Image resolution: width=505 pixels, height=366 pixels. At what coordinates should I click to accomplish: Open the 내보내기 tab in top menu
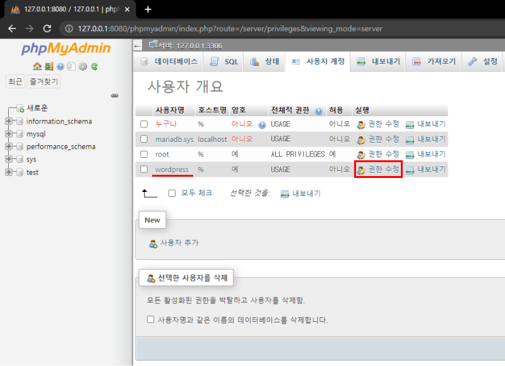click(x=377, y=62)
